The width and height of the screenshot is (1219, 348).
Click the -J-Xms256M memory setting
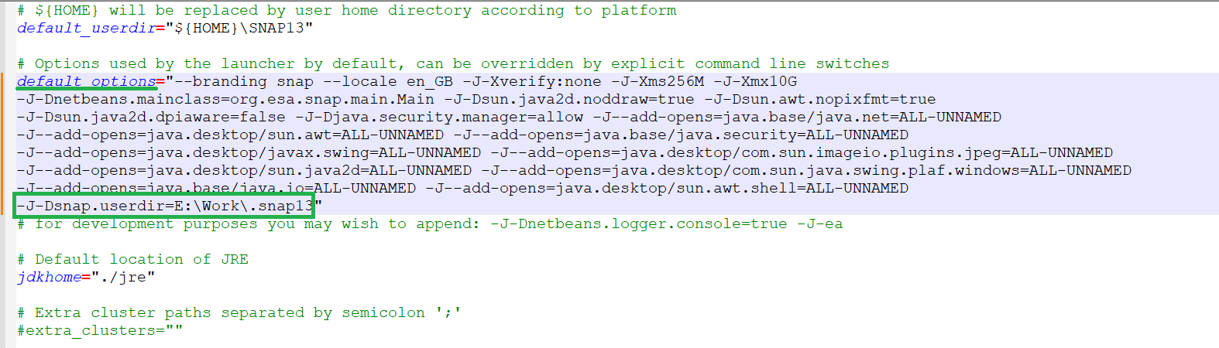point(658,81)
